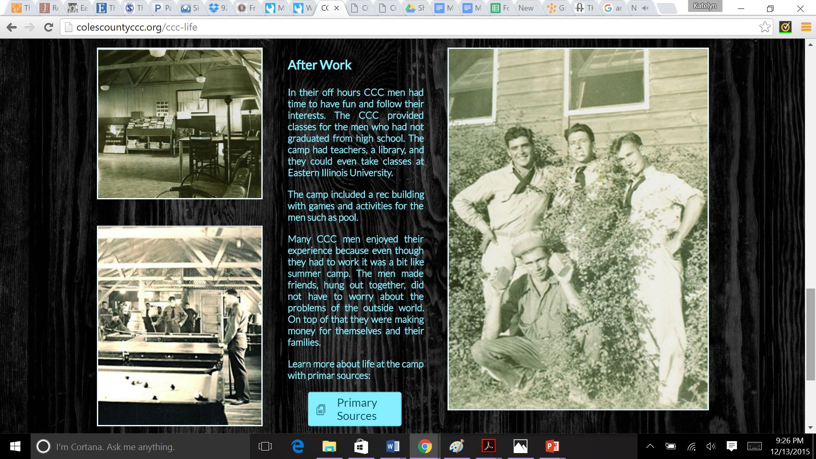Click the Katelyn profile button

click(704, 6)
